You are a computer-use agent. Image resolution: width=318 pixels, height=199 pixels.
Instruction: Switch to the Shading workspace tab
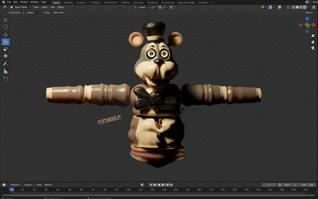tap(125, 2)
